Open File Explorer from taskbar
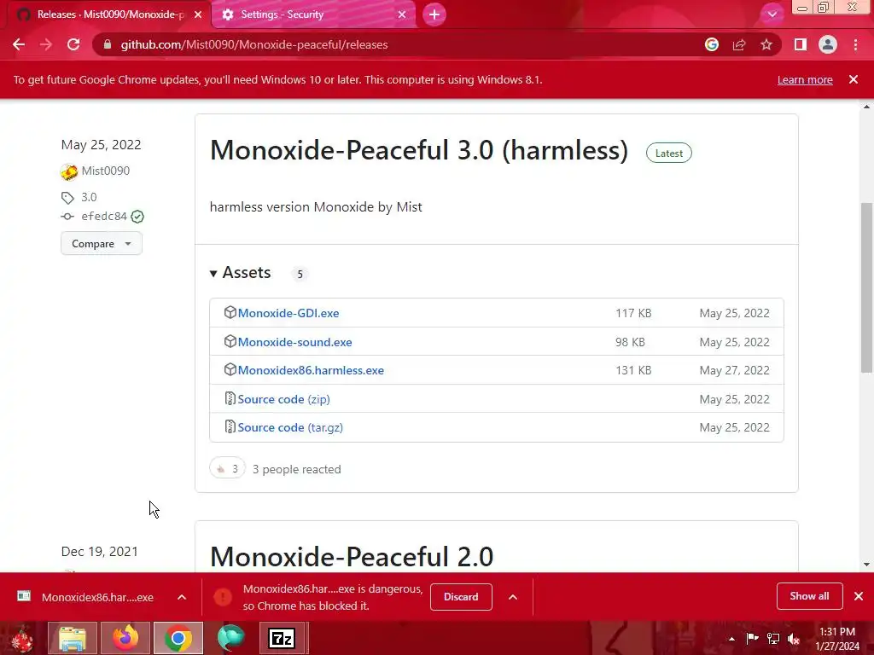The image size is (874, 655). click(x=73, y=638)
